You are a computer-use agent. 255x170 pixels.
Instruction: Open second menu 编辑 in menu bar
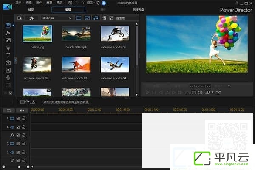pyautogui.click(x=29, y=3)
